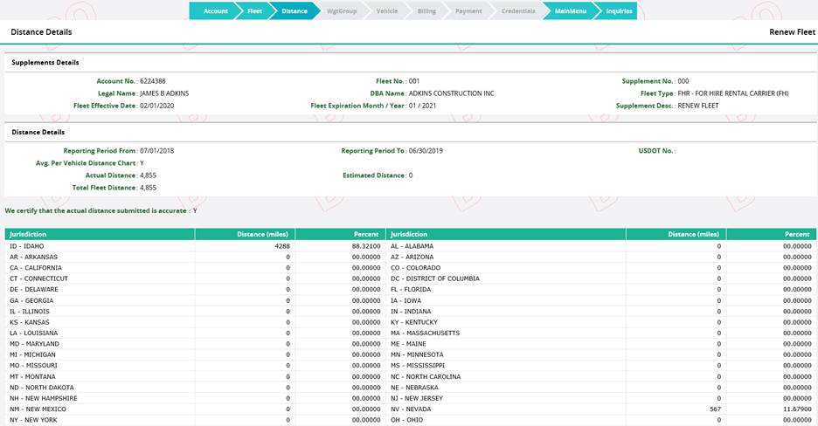
Task: Click the right Percent column header
Action: [796, 235]
